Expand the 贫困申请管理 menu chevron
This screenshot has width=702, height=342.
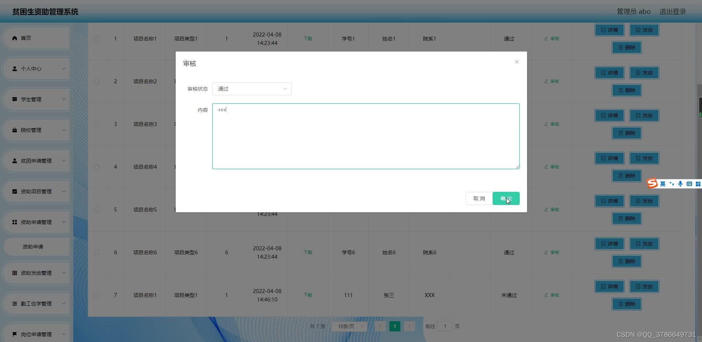(64, 161)
